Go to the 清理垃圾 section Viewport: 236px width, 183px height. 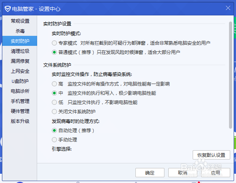[x=20, y=51]
